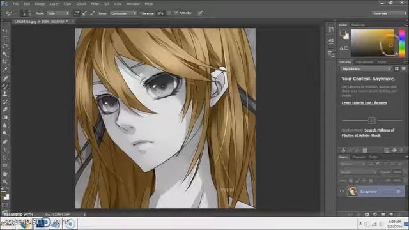The image size is (409, 230).
Task: Open the My Library dropdown
Action: [366, 69]
